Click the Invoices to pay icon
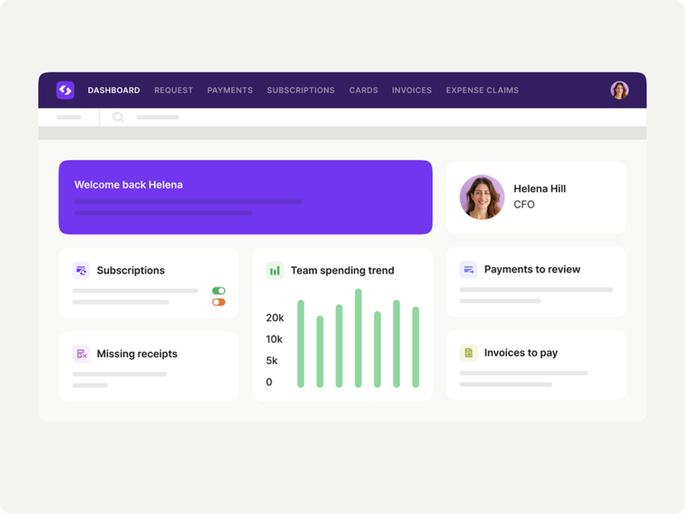685x514 pixels. 468,353
